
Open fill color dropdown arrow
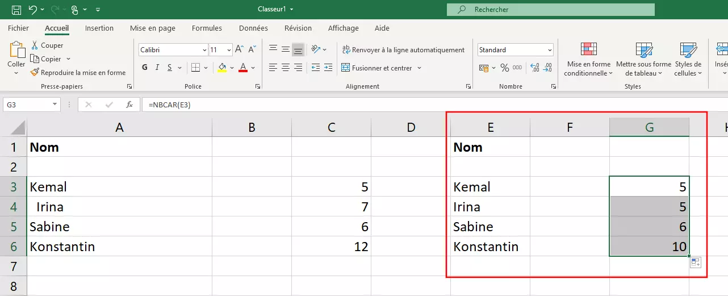[x=232, y=68]
